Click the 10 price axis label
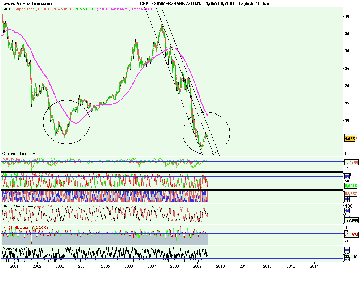This screenshot has height=289, width=361. [347, 120]
